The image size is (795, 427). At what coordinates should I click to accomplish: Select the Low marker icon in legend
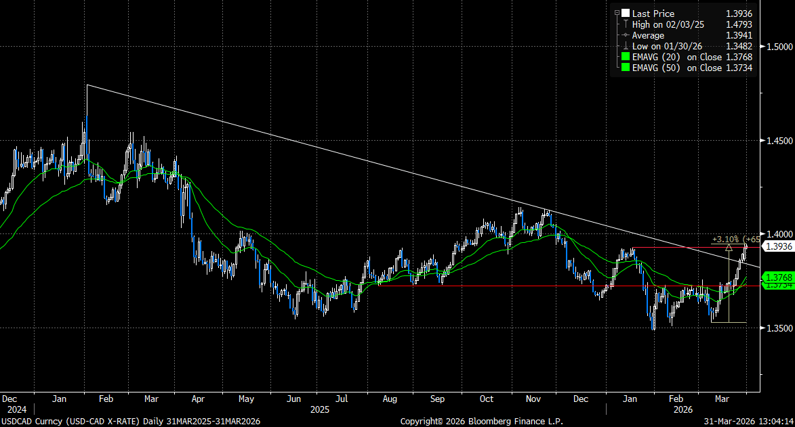pos(626,46)
